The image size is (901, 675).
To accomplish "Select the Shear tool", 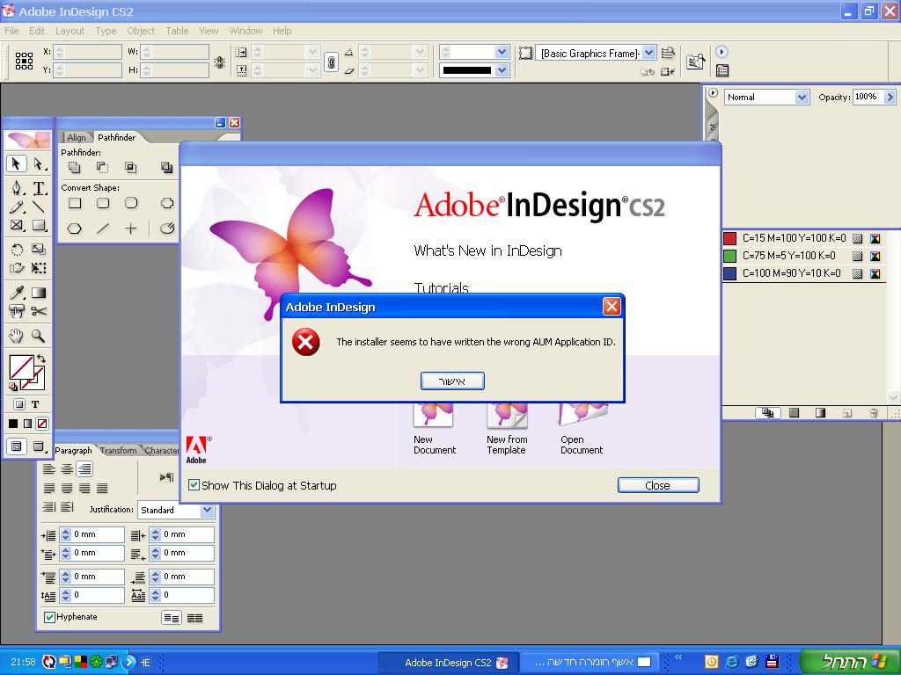I will pyautogui.click(x=18, y=267).
